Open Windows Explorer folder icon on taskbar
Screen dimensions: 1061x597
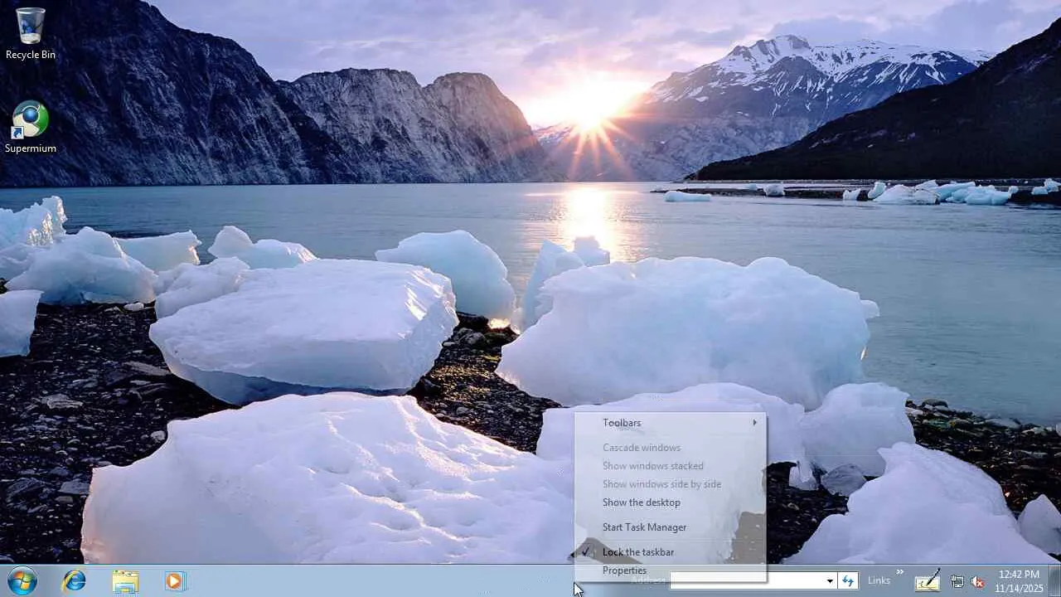(x=125, y=580)
